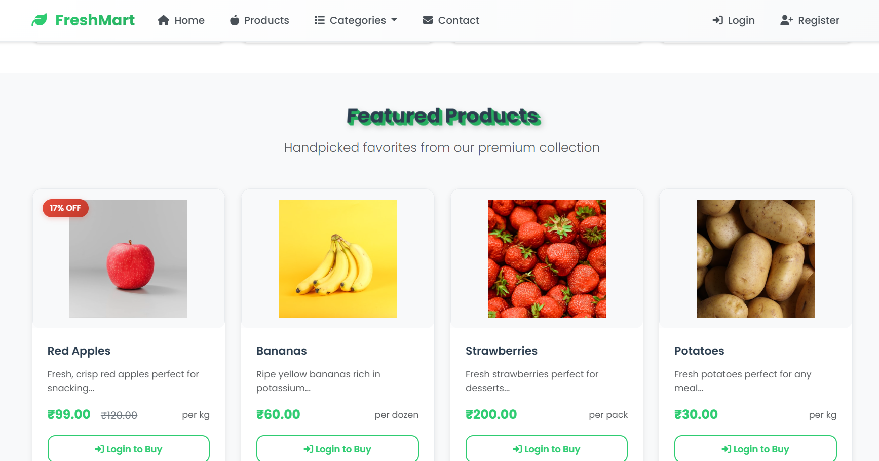The image size is (879, 461).
Task: Click the list icon next to Categories
Action: (319, 20)
